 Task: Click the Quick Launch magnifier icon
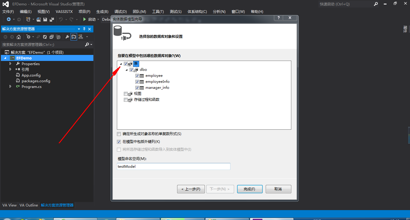click(376, 4)
